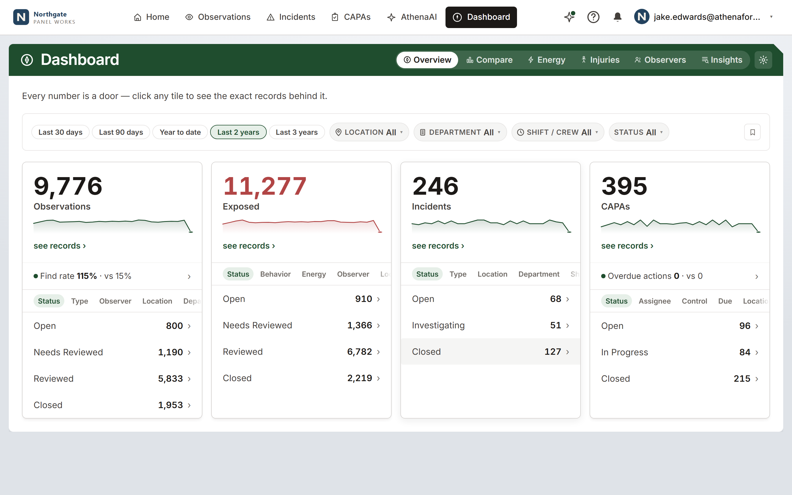Open the LOCATION All dropdown
Viewport: 792px width, 495px height.
tap(369, 132)
